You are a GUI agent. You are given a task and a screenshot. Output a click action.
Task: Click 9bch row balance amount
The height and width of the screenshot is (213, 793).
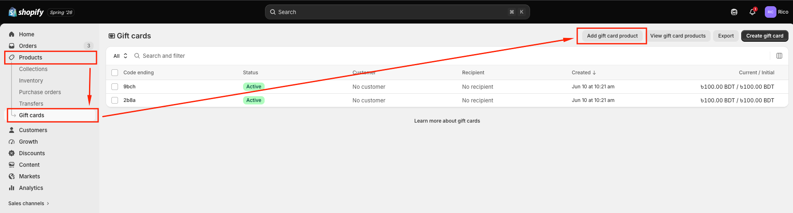(x=737, y=87)
